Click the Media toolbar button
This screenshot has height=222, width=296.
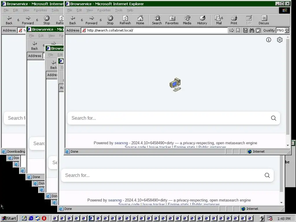tap(187, 20)
